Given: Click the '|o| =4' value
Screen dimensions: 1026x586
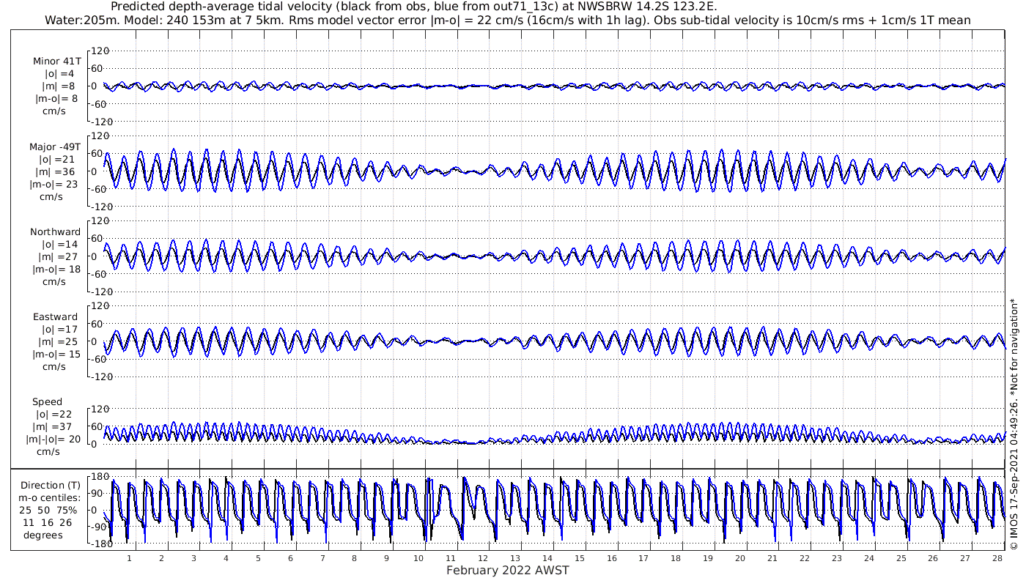Looking at the screenshot, I should (59, 74).
